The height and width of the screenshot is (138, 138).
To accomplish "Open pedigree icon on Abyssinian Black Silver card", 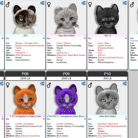I will (x=125, y=84).
